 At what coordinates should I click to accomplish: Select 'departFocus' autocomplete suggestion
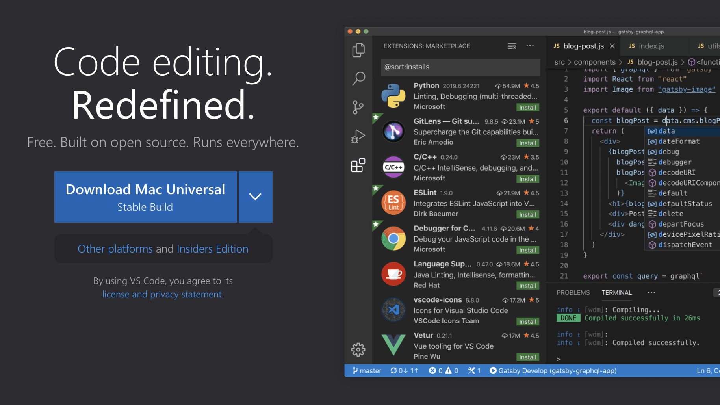click(682, 224)
